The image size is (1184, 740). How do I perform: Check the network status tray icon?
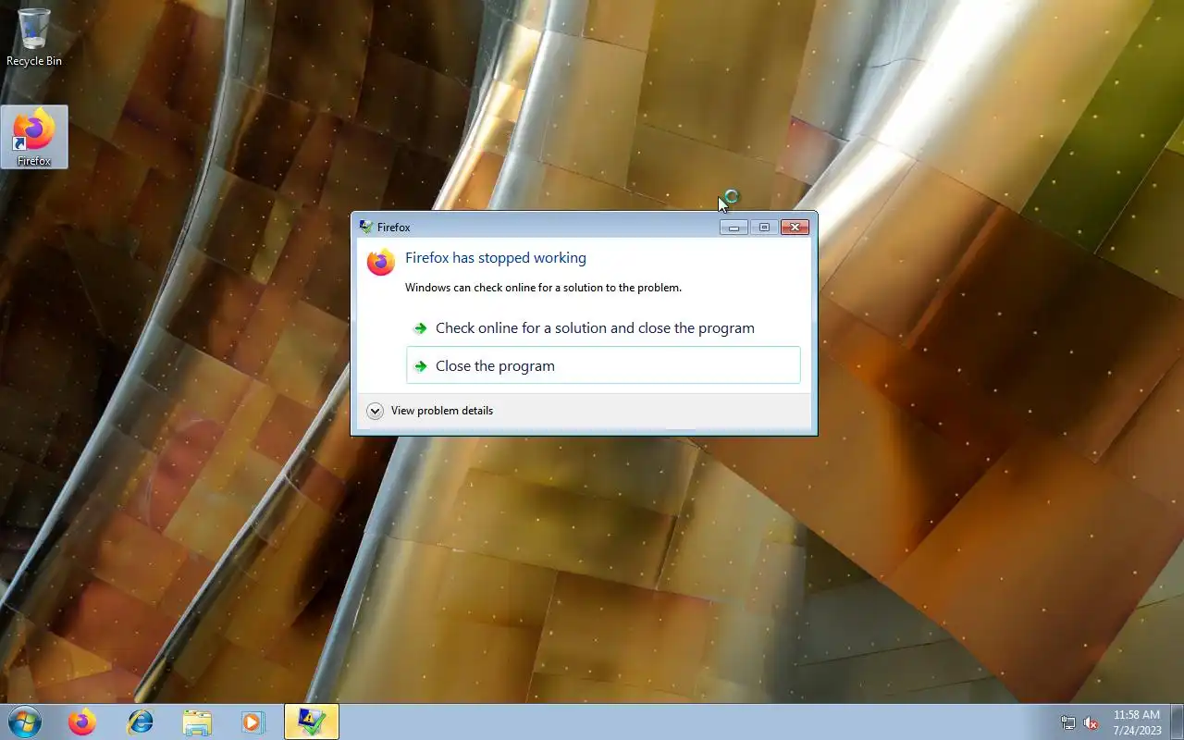tap(1068, 722)
